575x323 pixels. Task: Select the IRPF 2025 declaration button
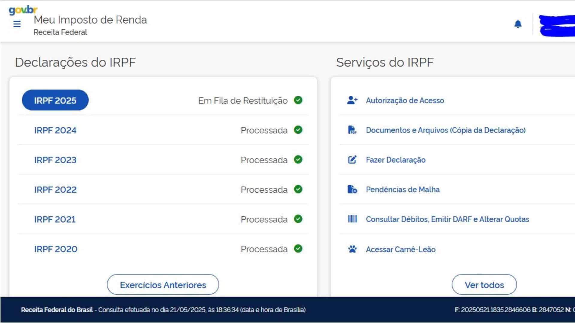(x=55, y=100)
